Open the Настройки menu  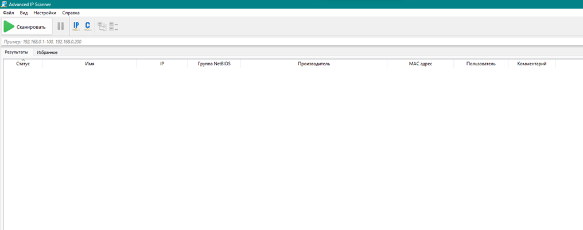point(45,13)
